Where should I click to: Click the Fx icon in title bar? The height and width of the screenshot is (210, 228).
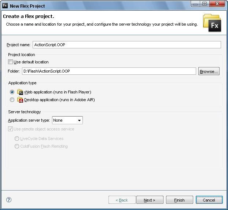coord(5,5)
